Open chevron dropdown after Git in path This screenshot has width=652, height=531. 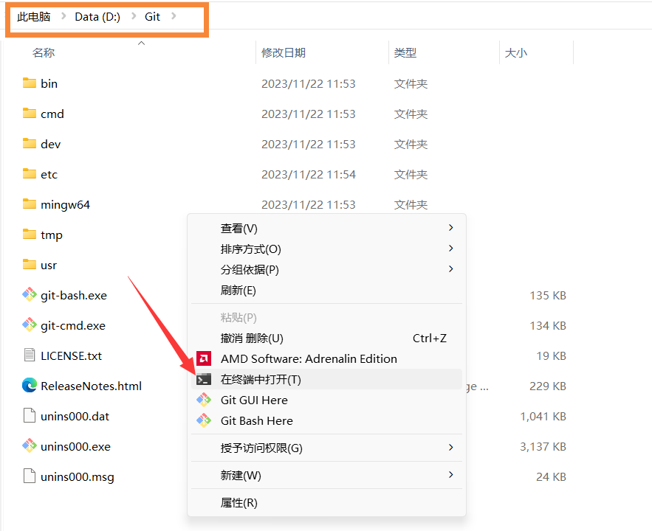(174, 16)
